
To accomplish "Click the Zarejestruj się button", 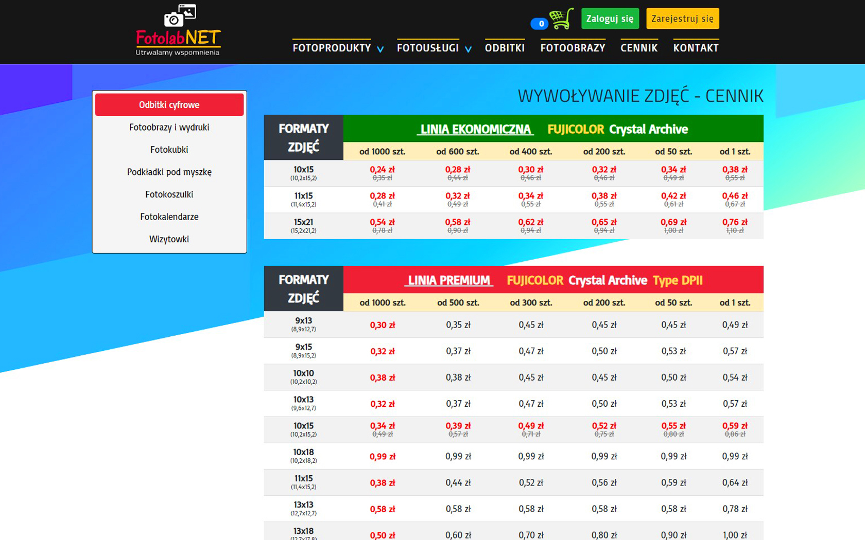I will click(682, 19).
